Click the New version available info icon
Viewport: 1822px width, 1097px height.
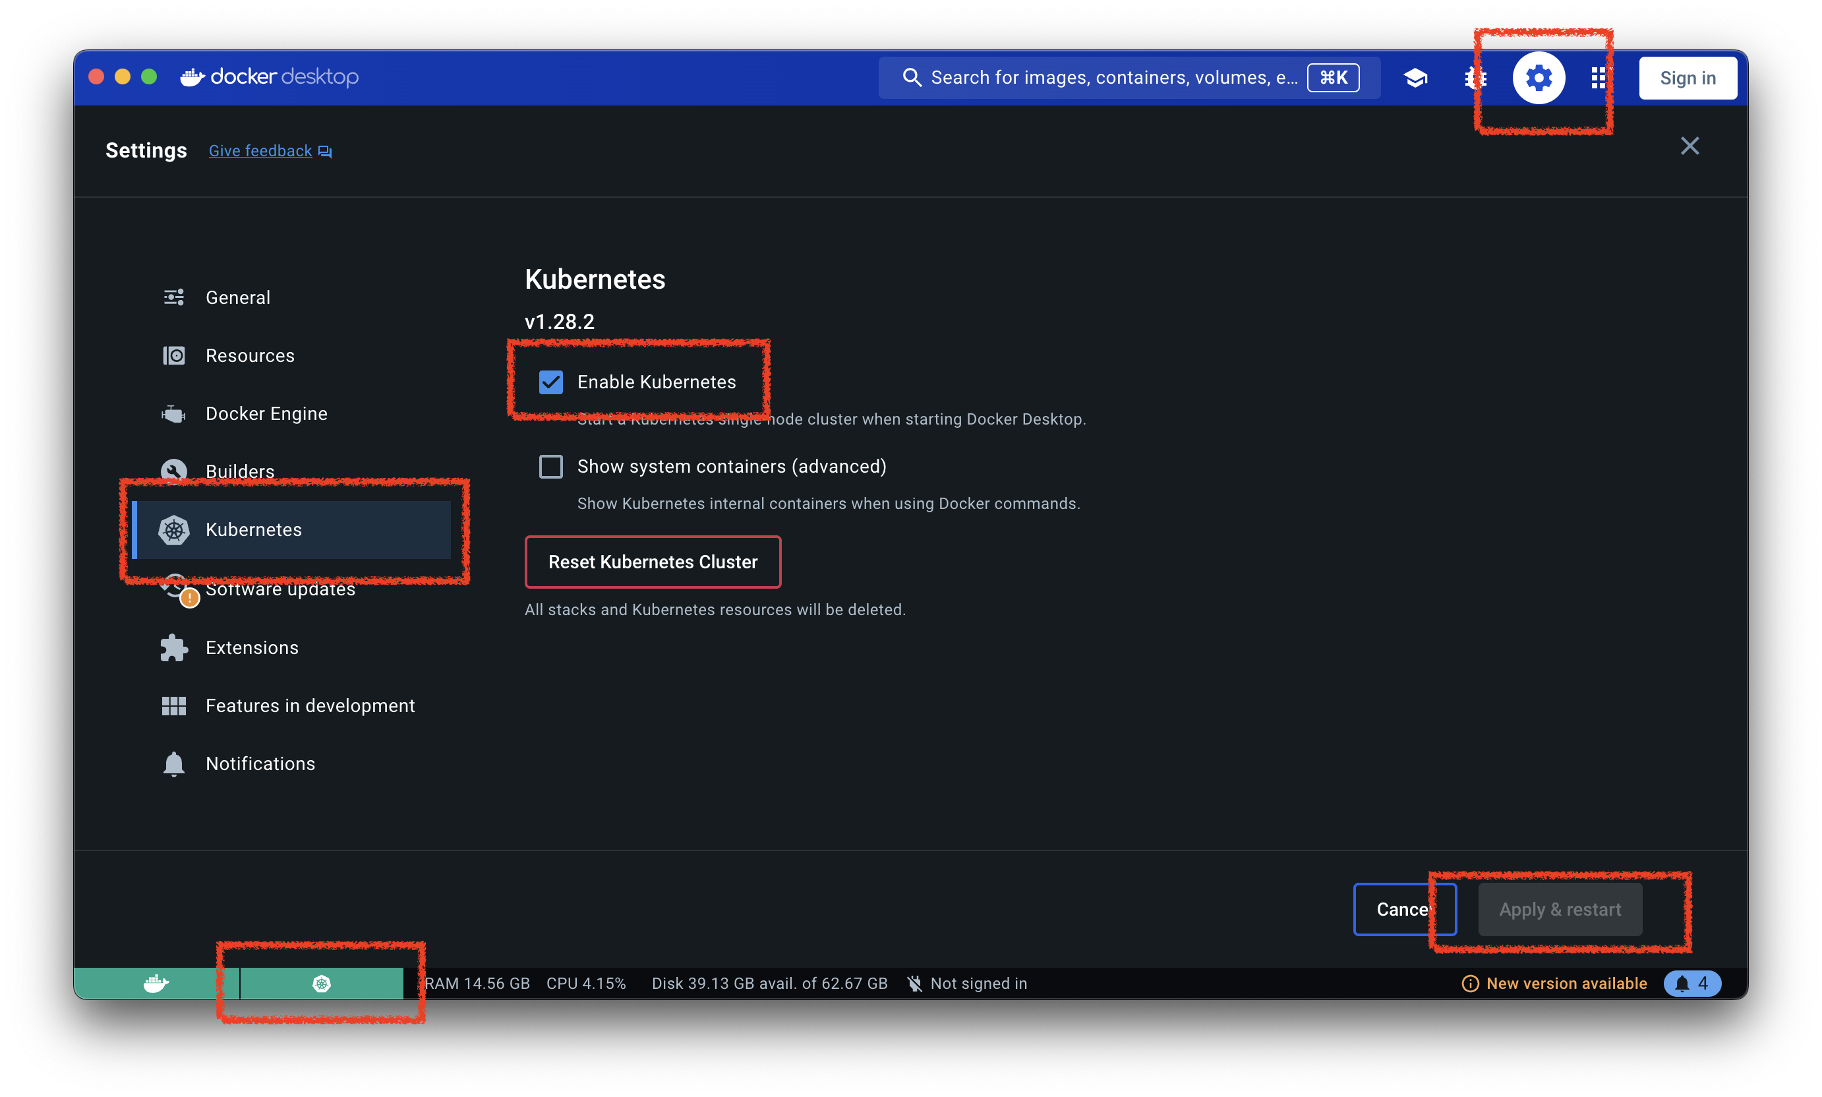[x=1469, y=983]
